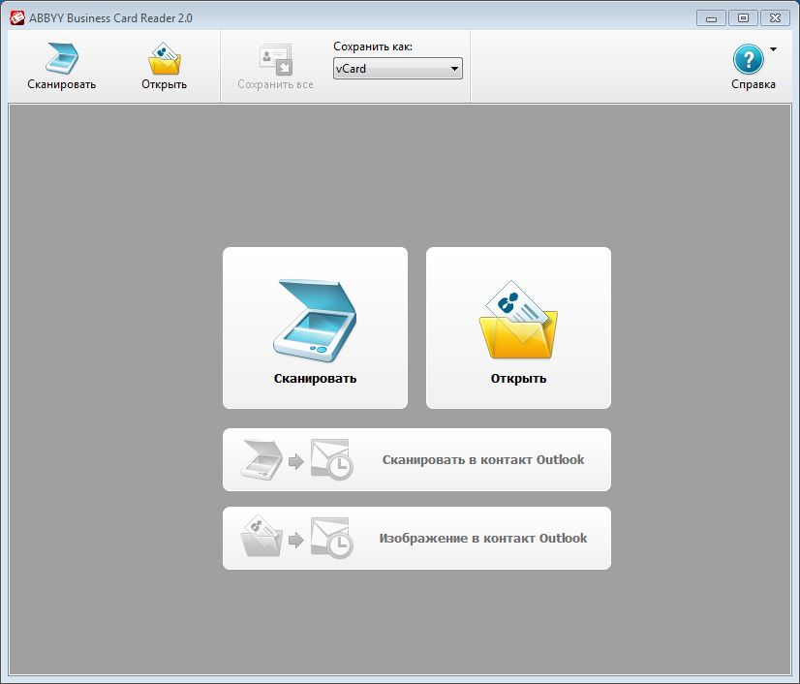This screenshot has width=800, height=684.
Task: Click the ABBYY app icon in title bar
Action: coord(17,17)
